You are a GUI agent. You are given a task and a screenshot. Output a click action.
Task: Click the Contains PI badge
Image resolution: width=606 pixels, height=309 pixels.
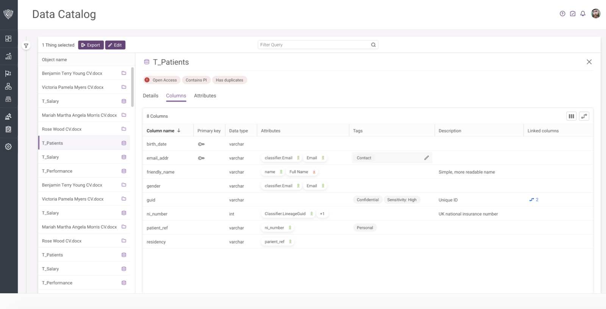[196, 80]
